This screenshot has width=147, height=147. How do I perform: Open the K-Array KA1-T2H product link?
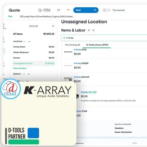pyautogui.click(x=89, y=92)
